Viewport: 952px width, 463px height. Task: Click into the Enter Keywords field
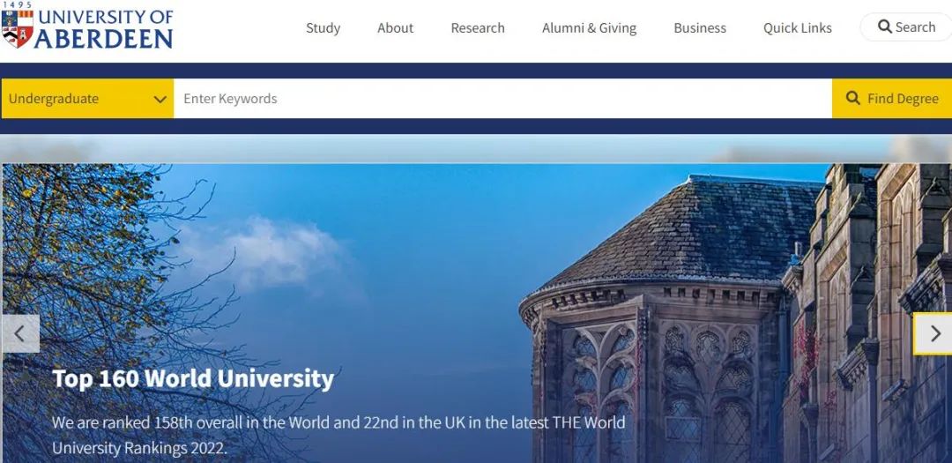click(x=502, y=99)
